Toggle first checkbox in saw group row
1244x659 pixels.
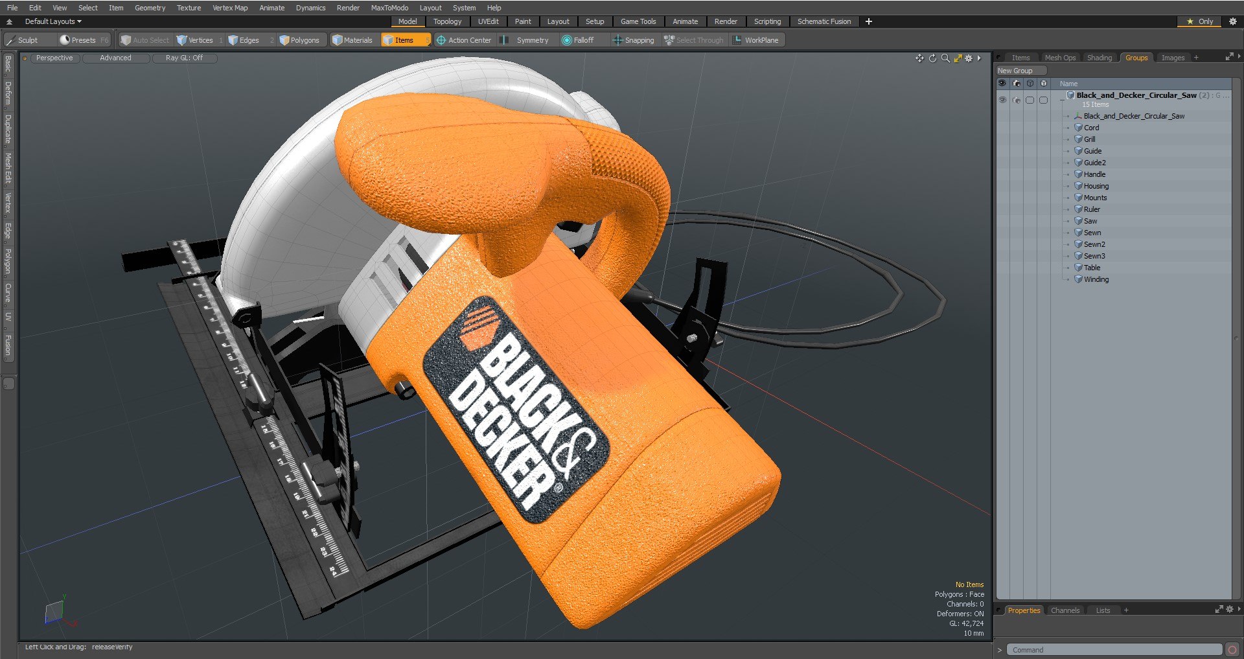click(x=1030, y=100)
